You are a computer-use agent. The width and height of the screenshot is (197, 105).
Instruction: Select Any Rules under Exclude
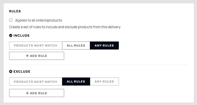(x=104, y=82)
